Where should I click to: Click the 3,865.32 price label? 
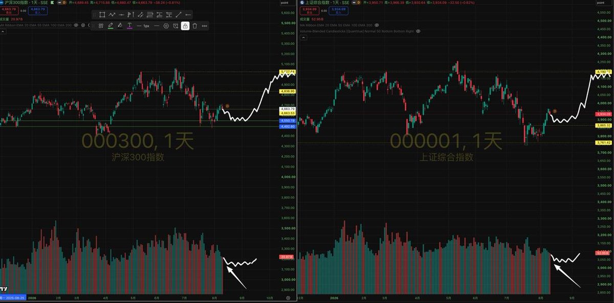pos(603,125)
